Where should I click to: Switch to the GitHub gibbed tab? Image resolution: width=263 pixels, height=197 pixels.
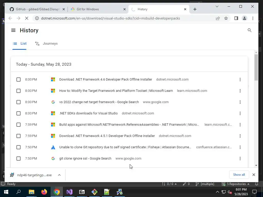click(x=37, y=9)
